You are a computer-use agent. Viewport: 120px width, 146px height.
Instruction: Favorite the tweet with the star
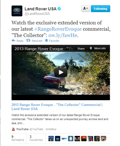[52, 41]
